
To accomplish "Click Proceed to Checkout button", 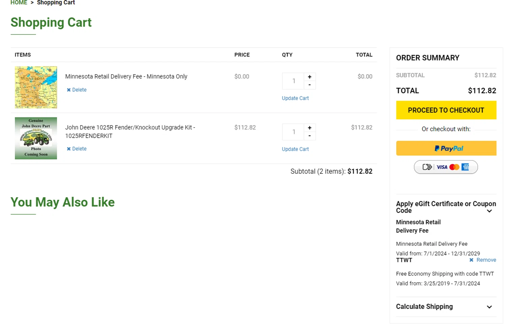I will (446, 110).
